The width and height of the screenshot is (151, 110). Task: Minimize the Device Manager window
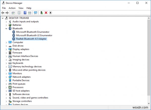coord(129,3)
